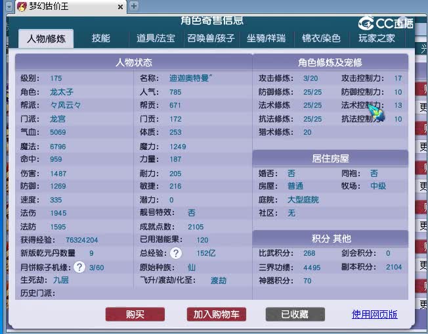This screenshot has height=334, width=428.
Task: Select the 月饼粽子机缘 value 3/60
Action: (x=96, y=268)
